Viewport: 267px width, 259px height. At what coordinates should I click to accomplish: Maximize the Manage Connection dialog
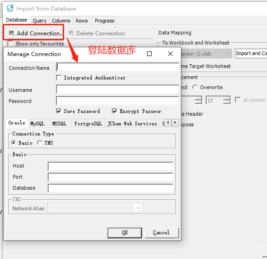(x=149, y=54)
